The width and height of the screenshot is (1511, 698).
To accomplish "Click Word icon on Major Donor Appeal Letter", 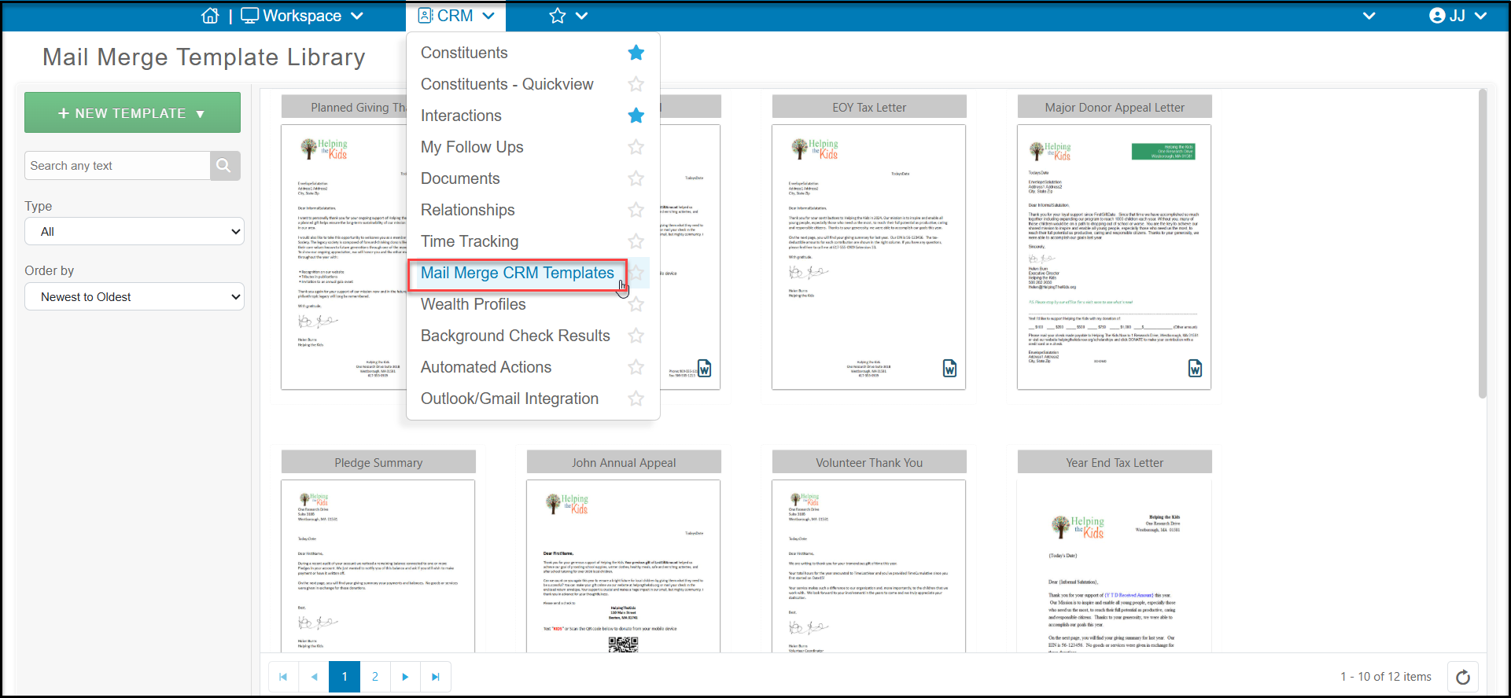I will pos(1195,369).
